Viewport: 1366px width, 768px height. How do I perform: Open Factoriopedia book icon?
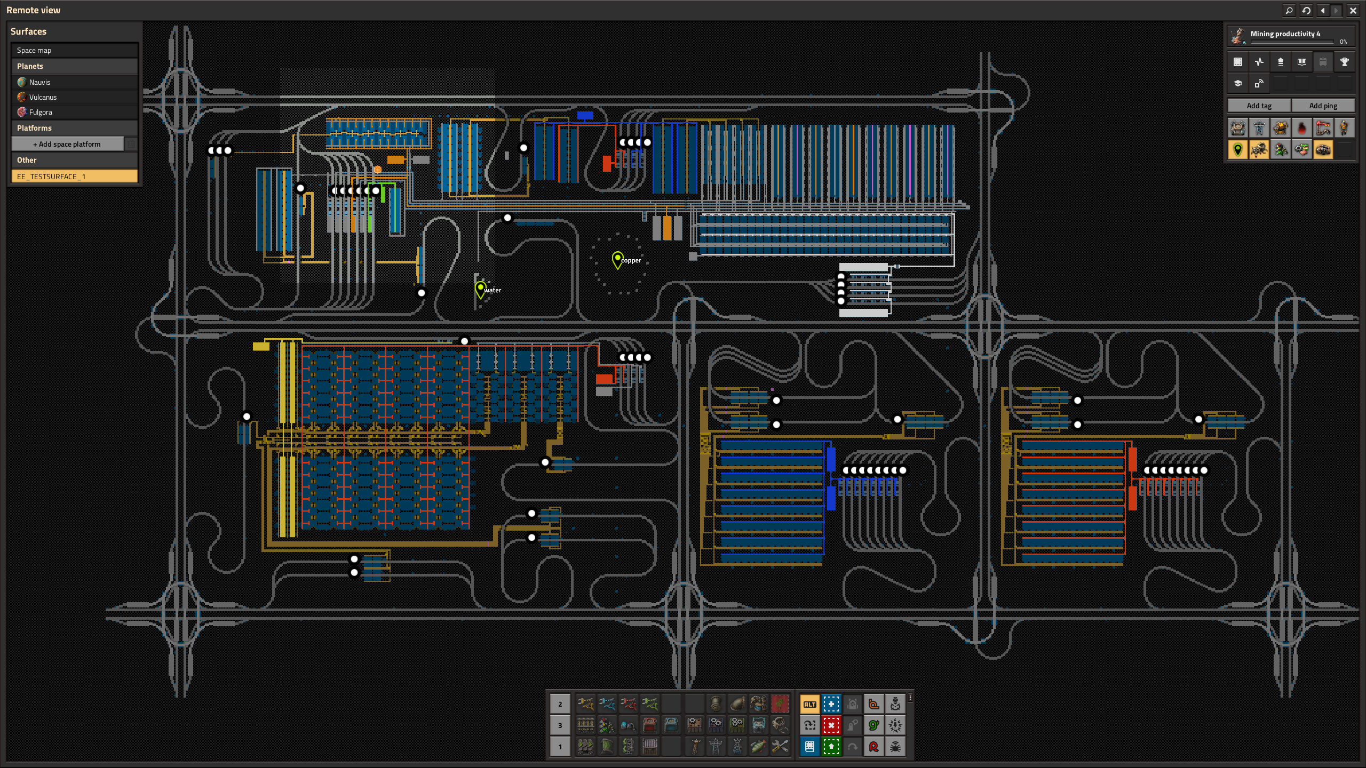click(1302, 62)
